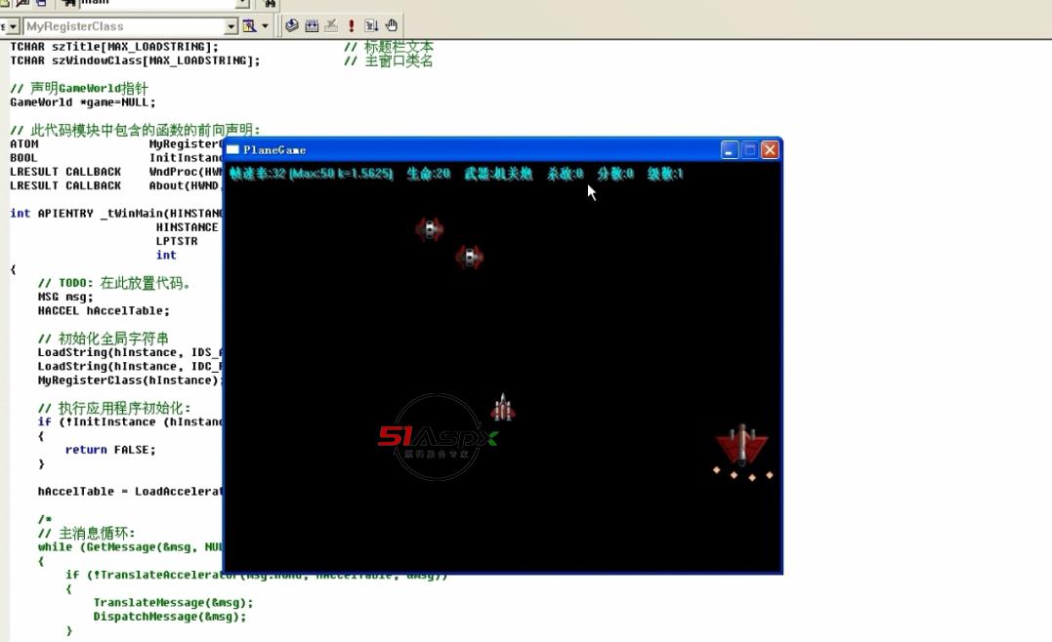The width and height of the screenshot is (1052, 642).
Task: Click the large red fighter plane
Action: 742,446
